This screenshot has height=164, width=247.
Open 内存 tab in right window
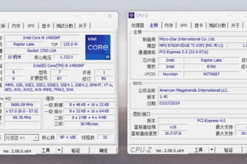tap(169, 25)
